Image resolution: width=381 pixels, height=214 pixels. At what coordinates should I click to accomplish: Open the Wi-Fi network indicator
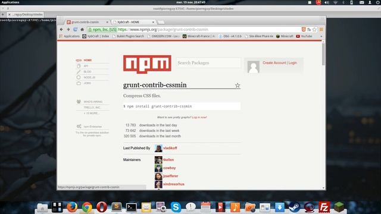(335, 2)
